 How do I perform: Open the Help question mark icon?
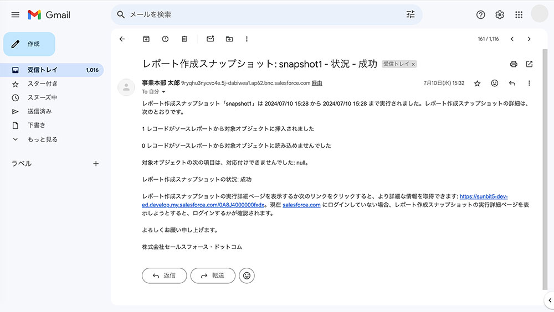480,15
